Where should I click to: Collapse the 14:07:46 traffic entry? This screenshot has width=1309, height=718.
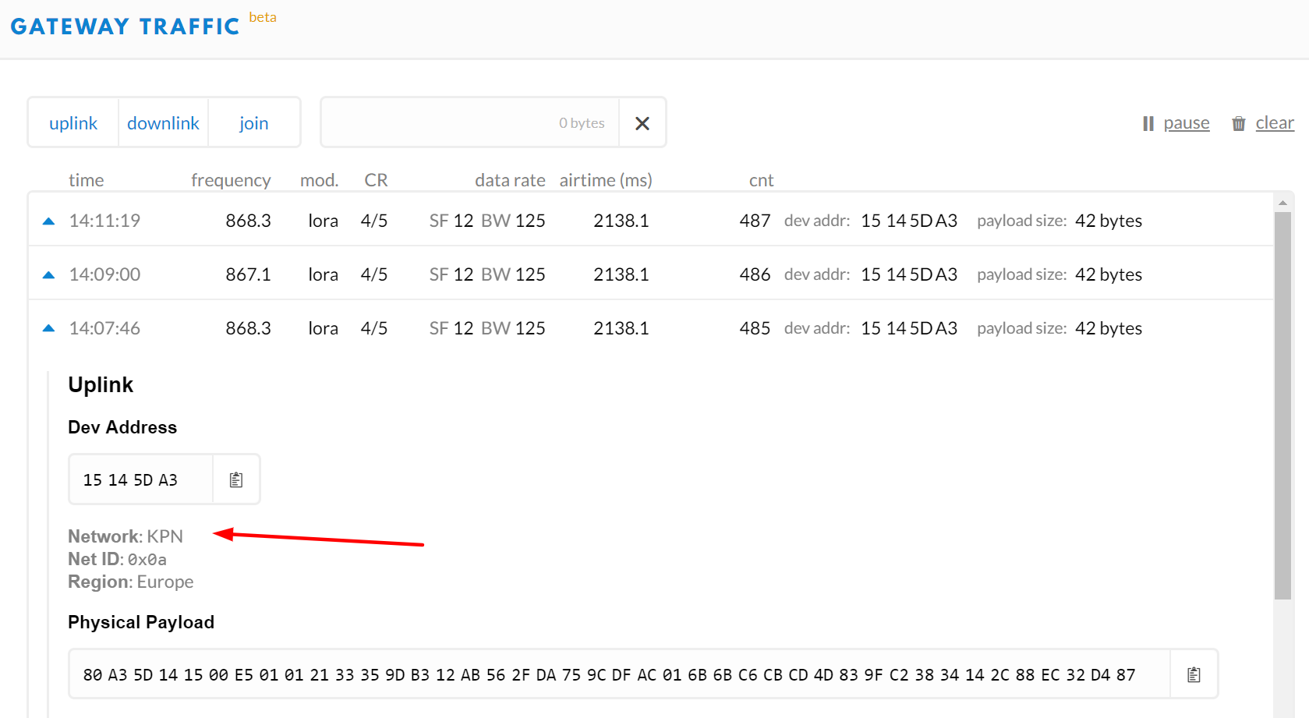(49, 328)
